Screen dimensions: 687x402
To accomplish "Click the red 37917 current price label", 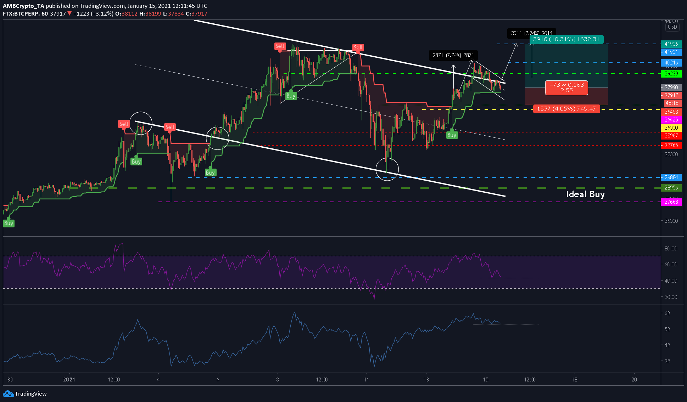I will (671, 95).
